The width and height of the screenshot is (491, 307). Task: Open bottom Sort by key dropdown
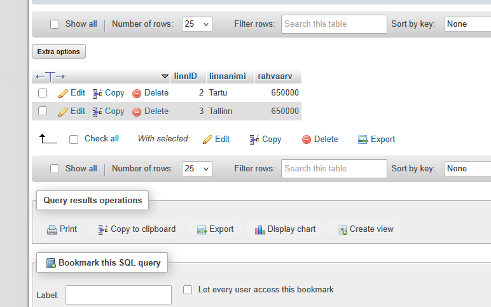467,169
